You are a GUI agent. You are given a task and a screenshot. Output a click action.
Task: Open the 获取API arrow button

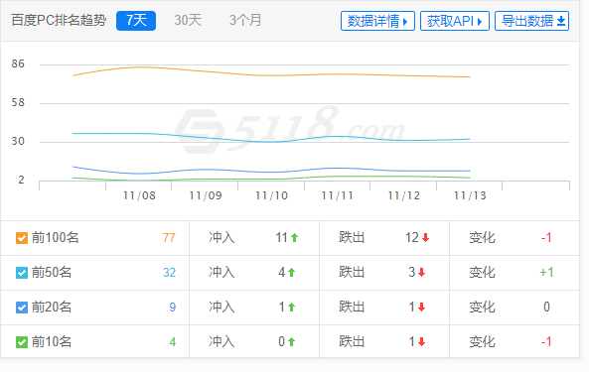[455, 21]
